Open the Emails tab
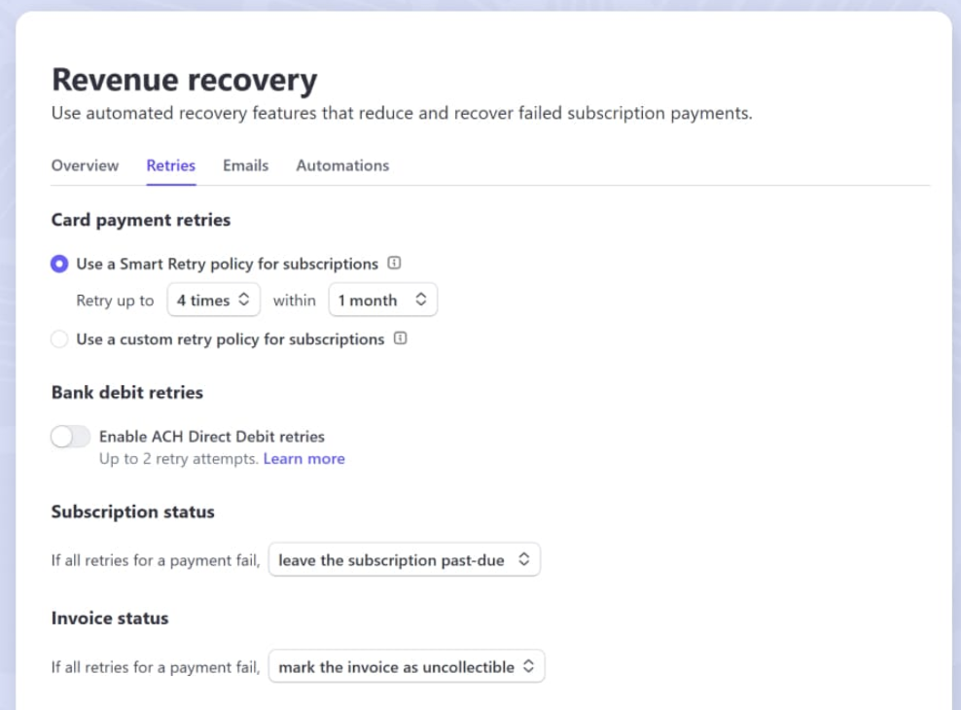961x710 pixels. tap(245, 165)
